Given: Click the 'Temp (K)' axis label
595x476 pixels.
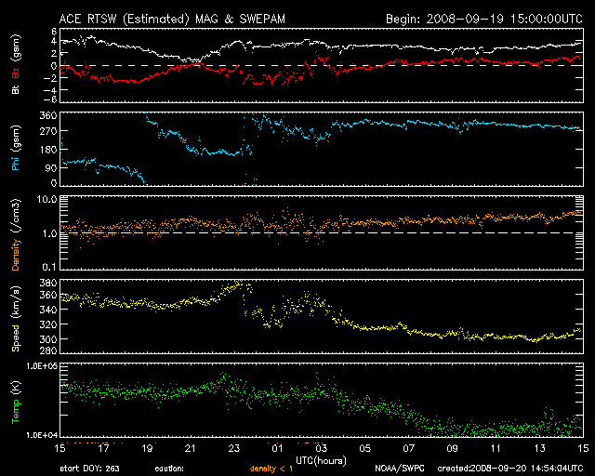Looking at the screenshot, I should tap(16, 403).
